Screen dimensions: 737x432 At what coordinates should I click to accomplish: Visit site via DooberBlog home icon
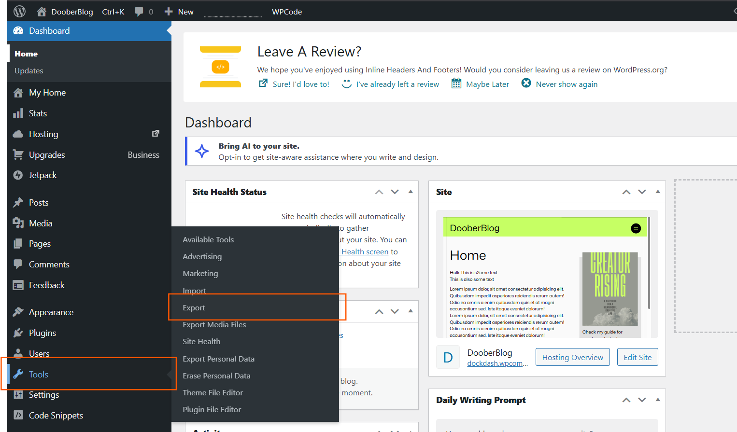tap(42, 11)
